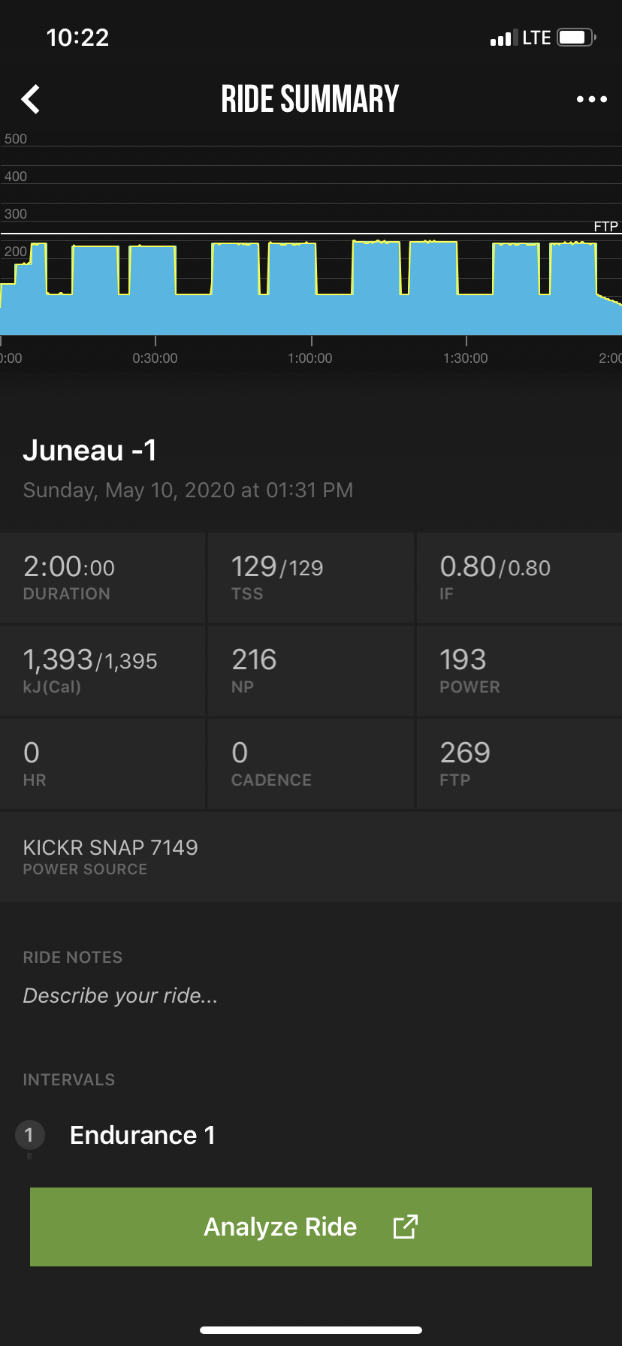The image size is (622, 1346).
Task: Tap the 1:00:00 marker on the chart
Action: (310, 358)
